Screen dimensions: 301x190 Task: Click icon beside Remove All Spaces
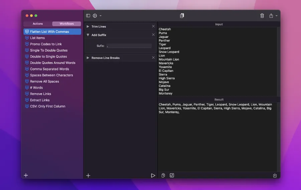click(27, 81)
